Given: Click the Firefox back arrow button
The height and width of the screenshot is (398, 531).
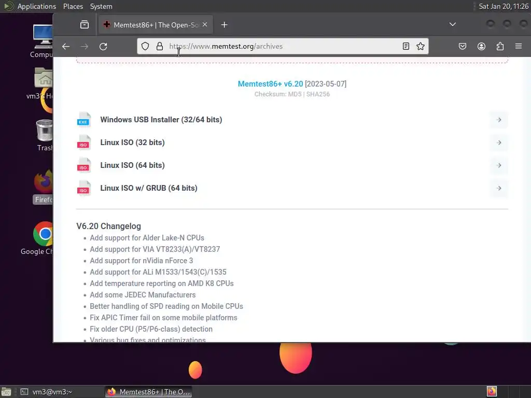Looking at the screenshot, I should [x=66, y=46].
